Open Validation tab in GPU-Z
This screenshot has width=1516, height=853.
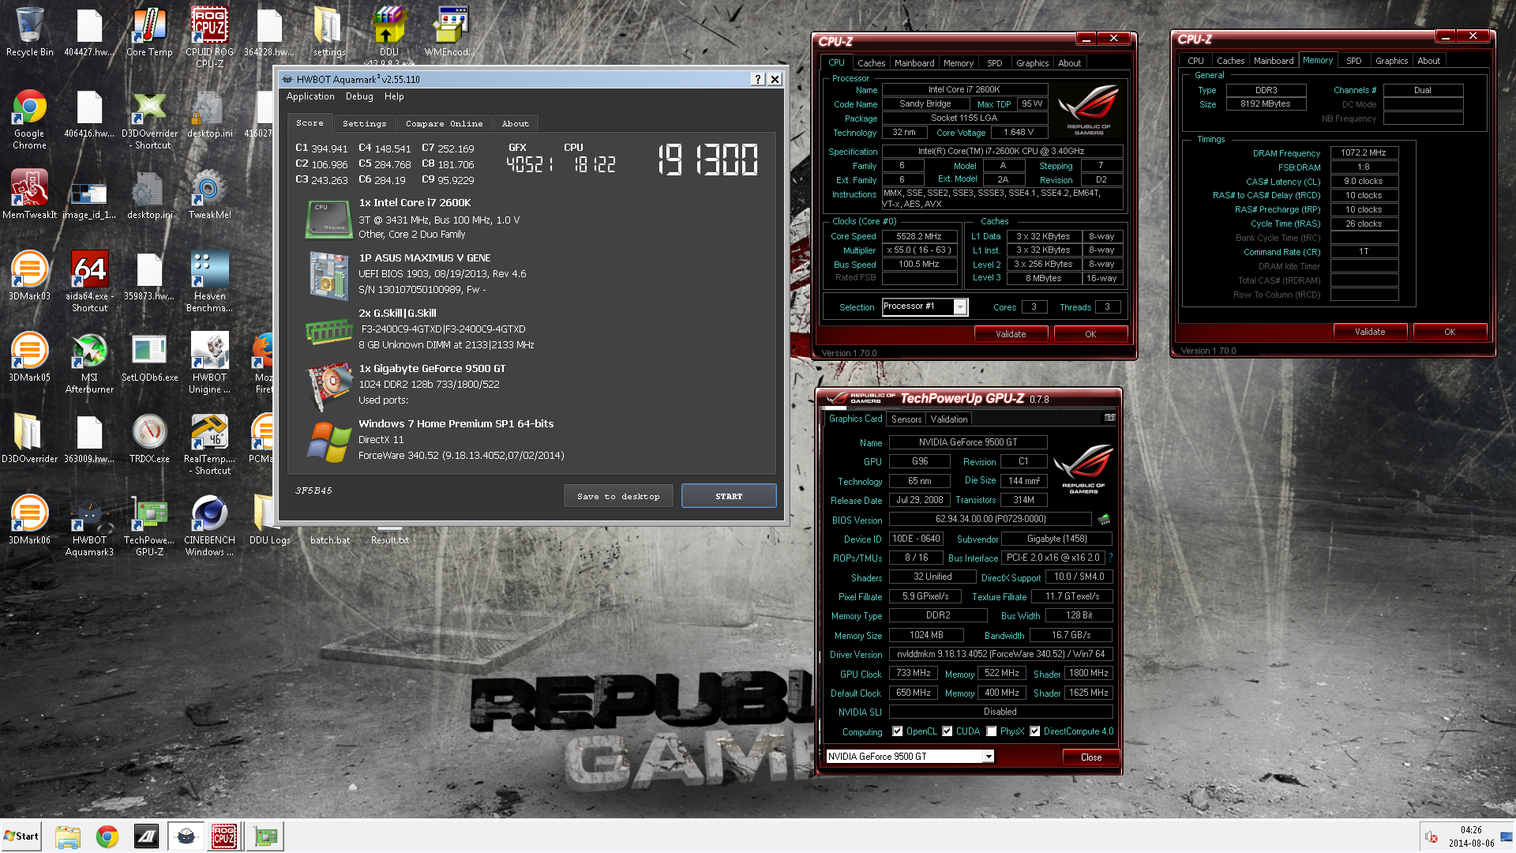(948, 419)
